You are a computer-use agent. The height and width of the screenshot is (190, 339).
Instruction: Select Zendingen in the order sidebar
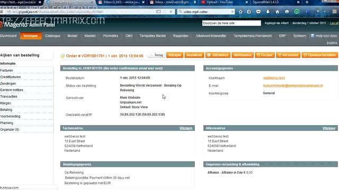pos(26,83)
